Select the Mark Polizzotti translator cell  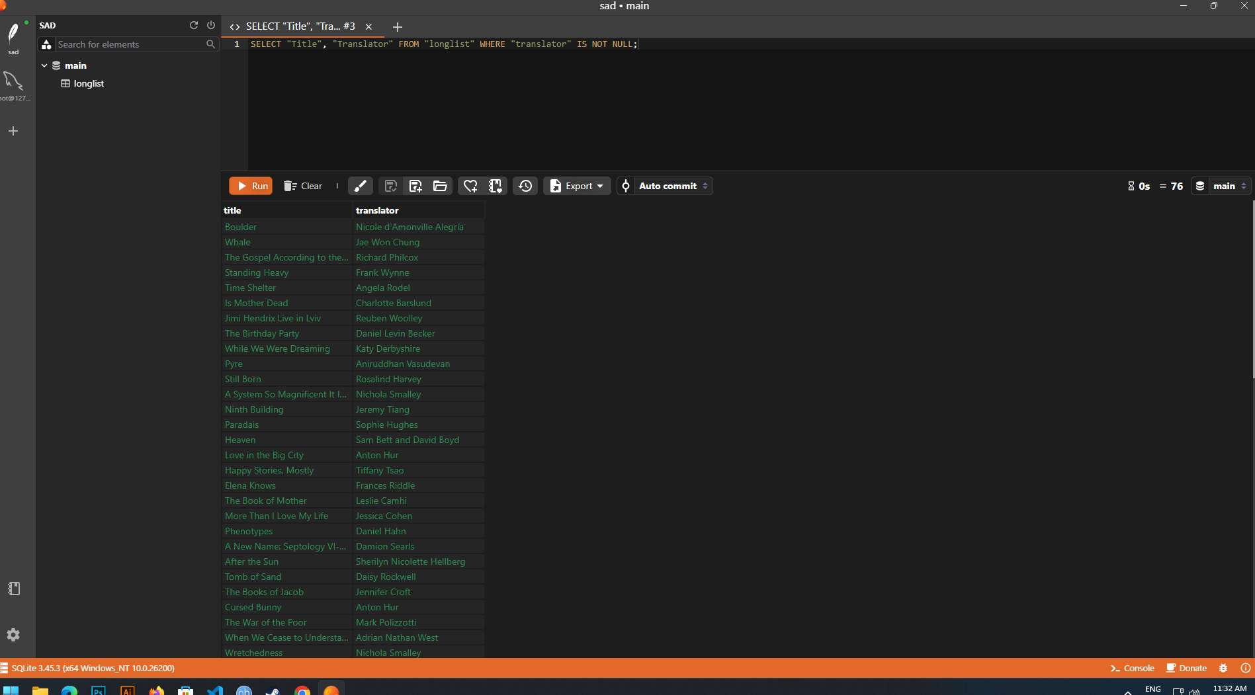coord(419,622)
